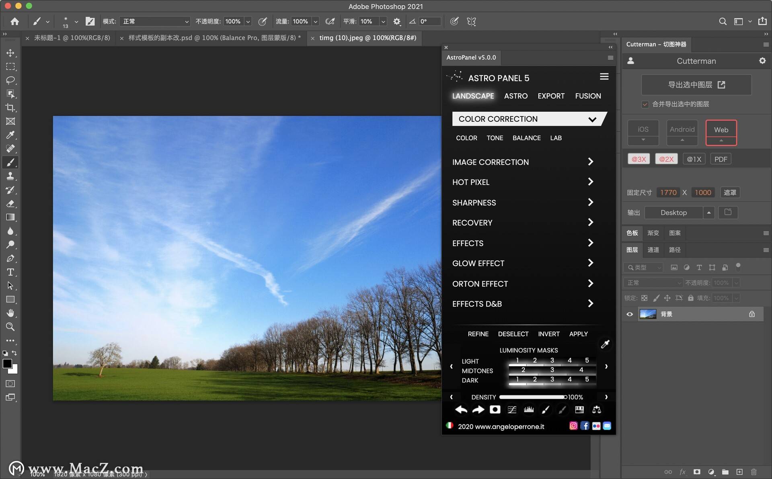Select the Type tool

10,272
